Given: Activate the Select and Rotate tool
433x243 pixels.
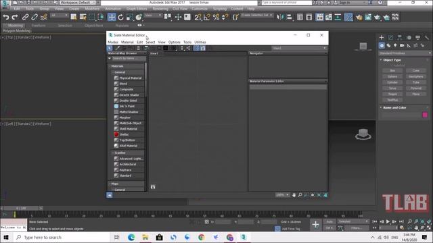Looking at the screenshot, I should [120, 17].
